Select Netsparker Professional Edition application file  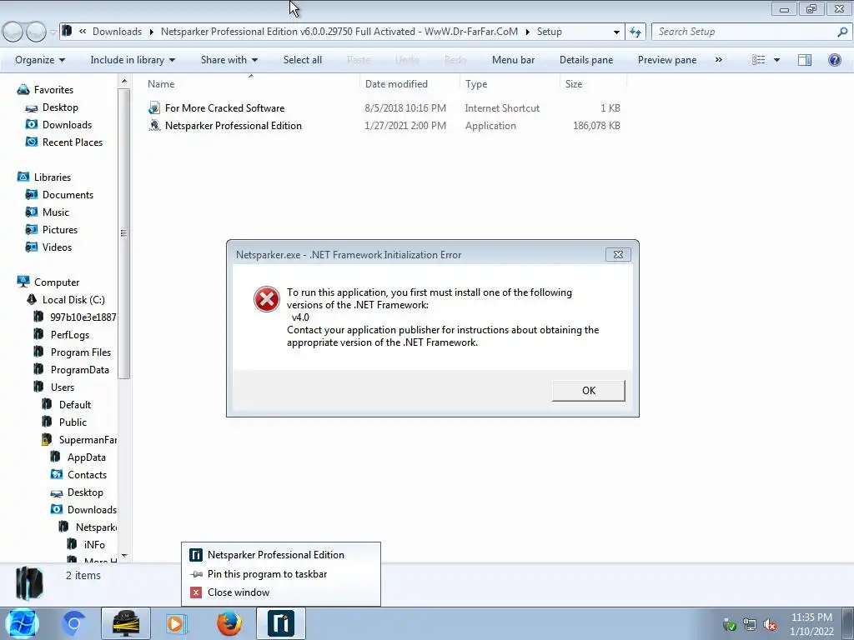[234, 126]
